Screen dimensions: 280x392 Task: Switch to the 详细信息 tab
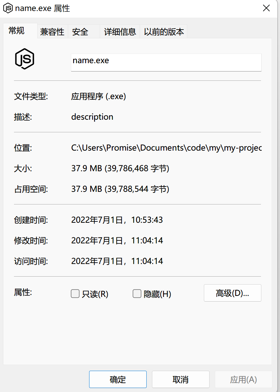pos(119,31)
